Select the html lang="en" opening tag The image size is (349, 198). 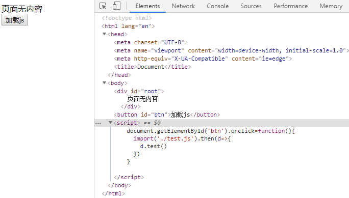pos(128,26)
